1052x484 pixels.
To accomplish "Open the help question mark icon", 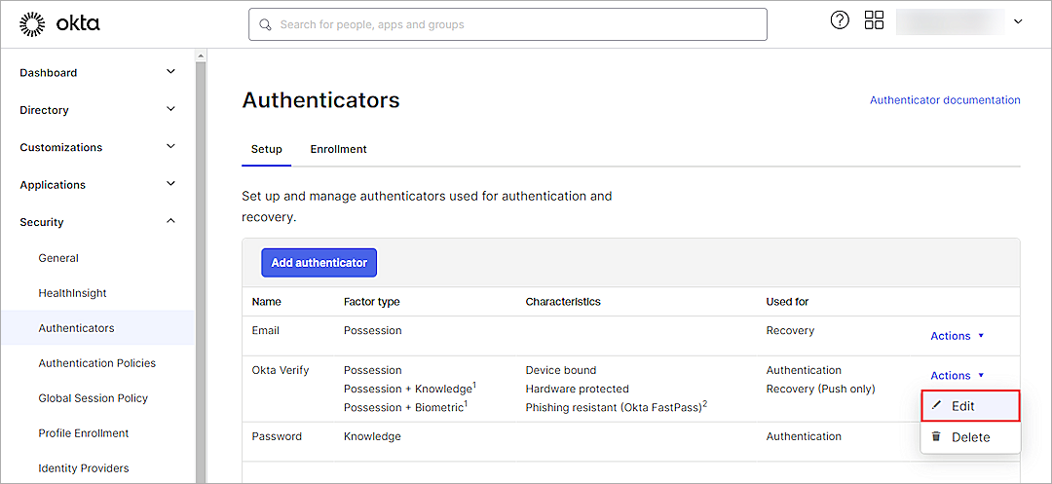I will coord(840,20).
